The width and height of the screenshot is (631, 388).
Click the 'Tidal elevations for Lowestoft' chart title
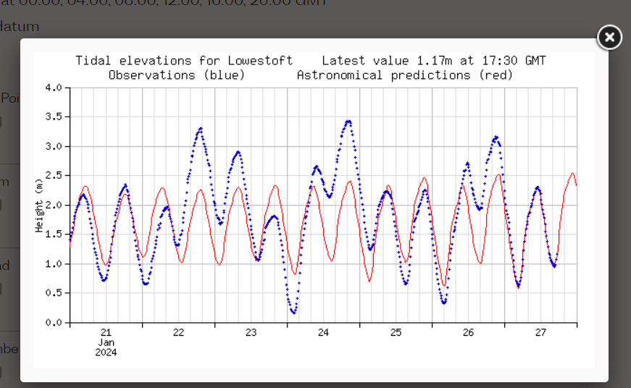pos(184,61)
